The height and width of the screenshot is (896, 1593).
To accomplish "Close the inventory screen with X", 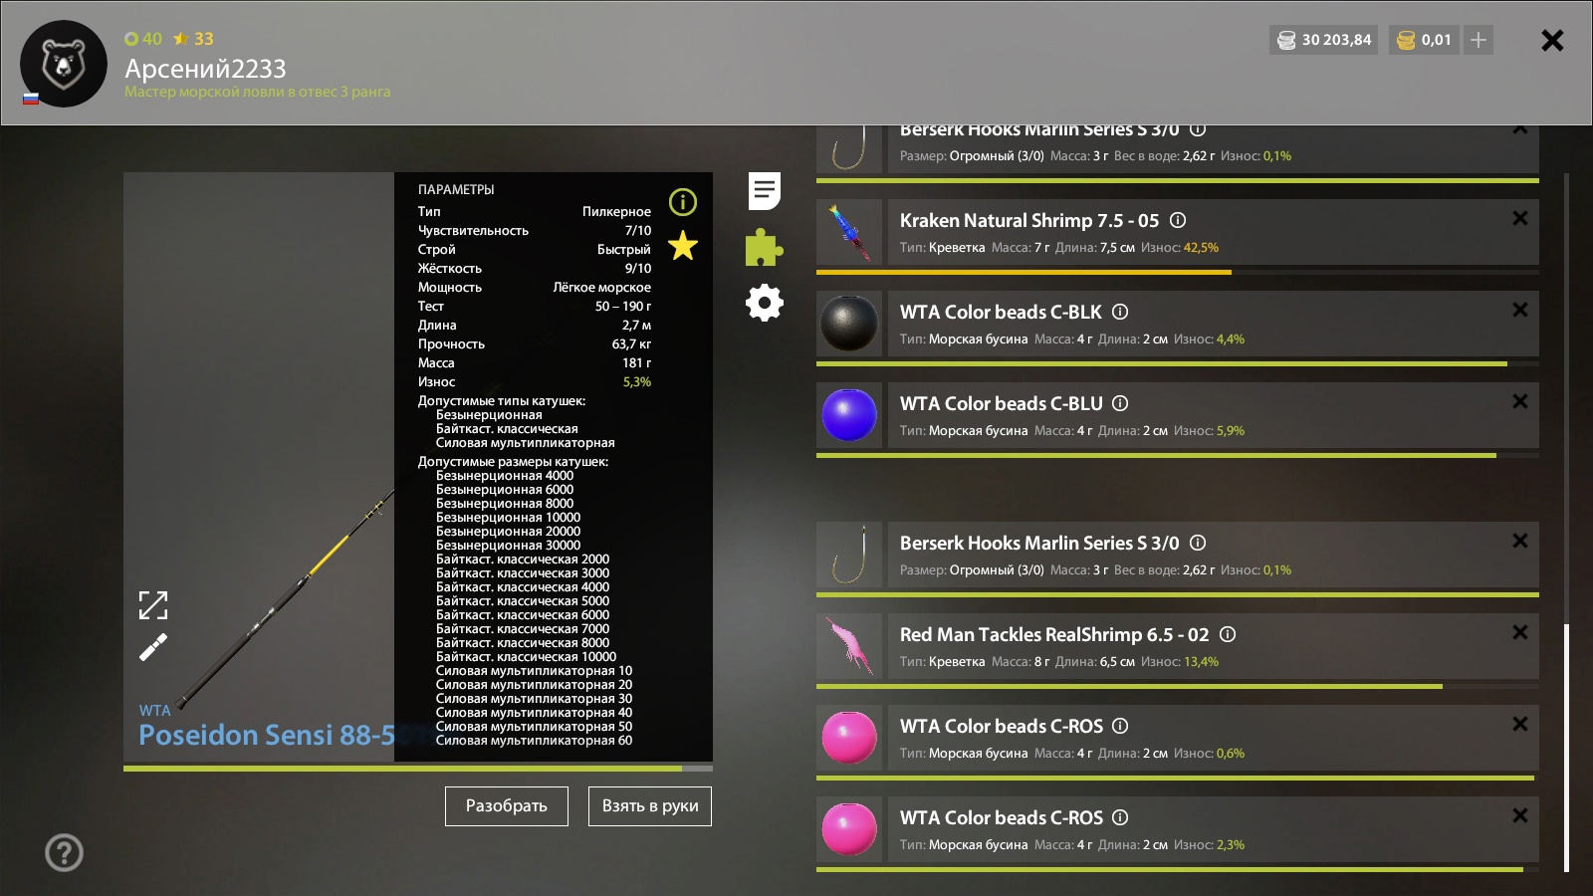I will pyautogui.click(x=1552, y=41).
